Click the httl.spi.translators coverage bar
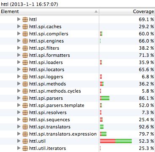 [102, 127]
